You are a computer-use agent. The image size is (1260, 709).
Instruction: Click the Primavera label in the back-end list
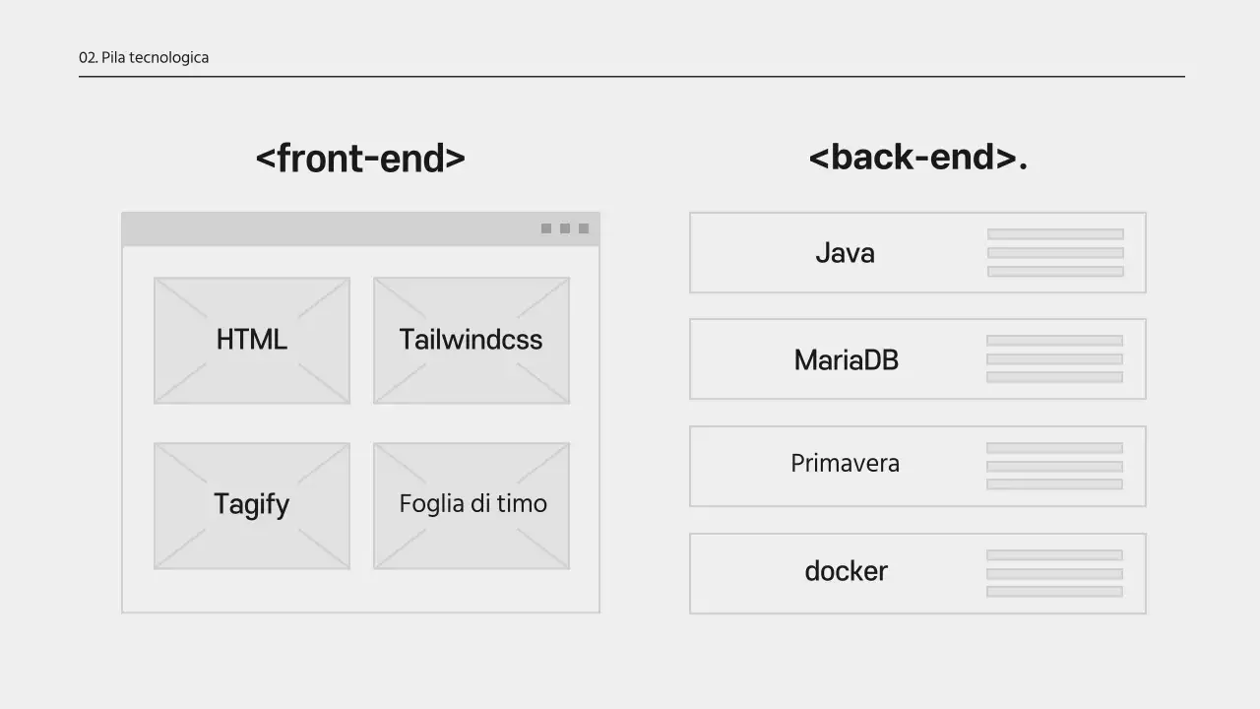[x=845, y=464]
